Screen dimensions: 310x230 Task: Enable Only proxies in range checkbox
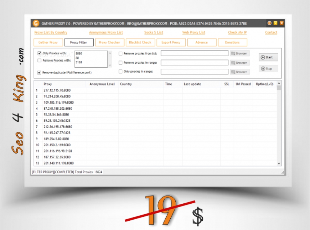coord(120,72)
